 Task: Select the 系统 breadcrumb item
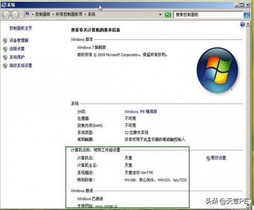click(91, 14)
